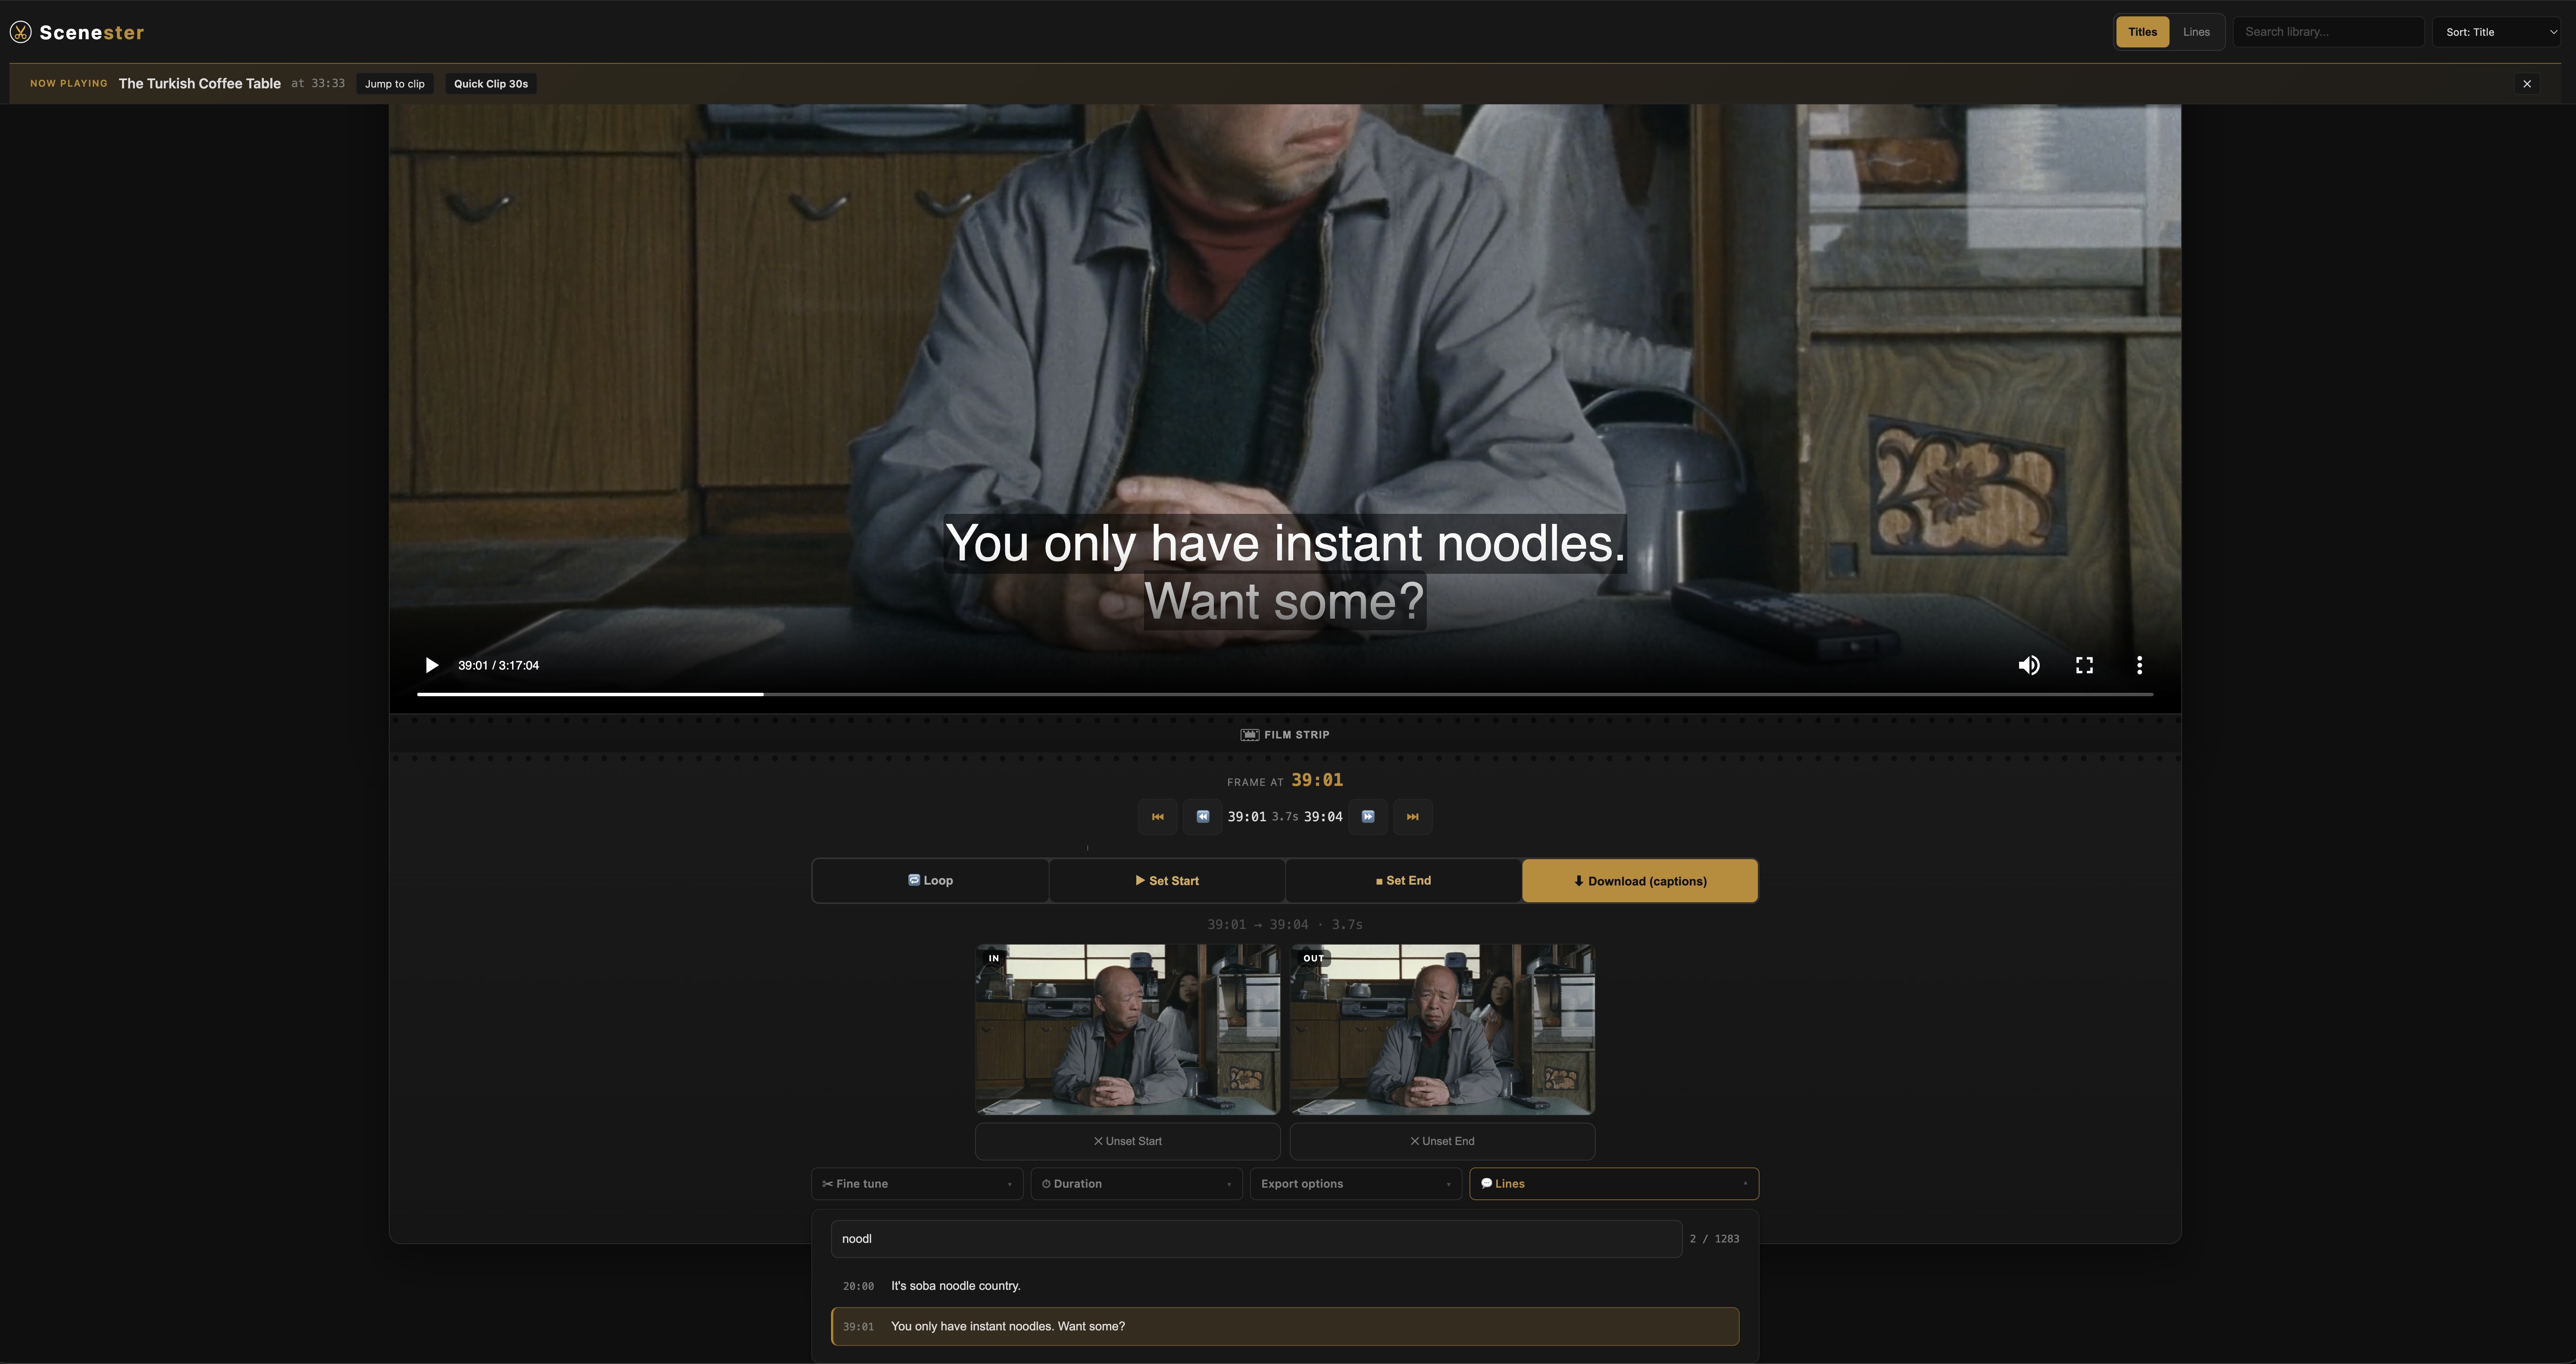Focus the Search library field
This screenshot has height=1364, width=2576.
pos(2328,32)
